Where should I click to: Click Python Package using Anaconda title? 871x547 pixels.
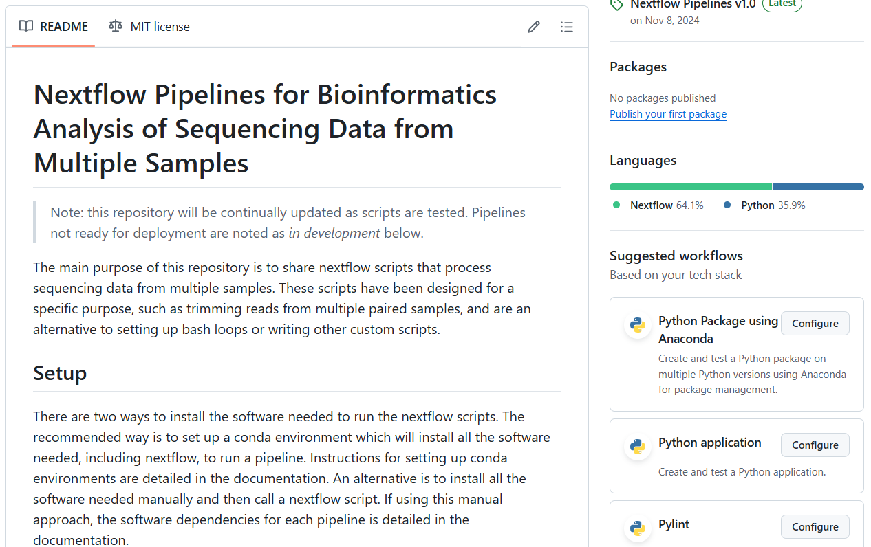(x=718, y=330)
